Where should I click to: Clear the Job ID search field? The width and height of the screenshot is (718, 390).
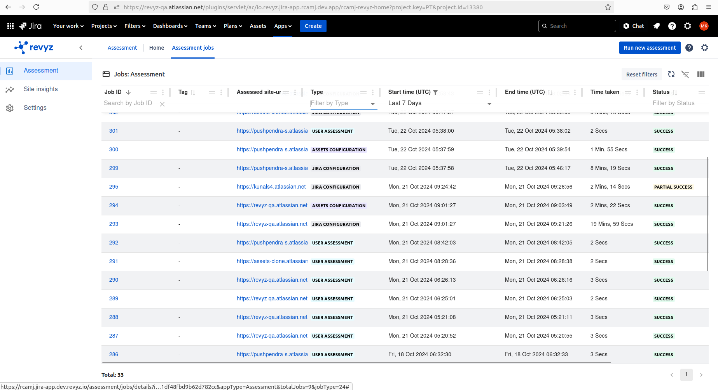162,104
